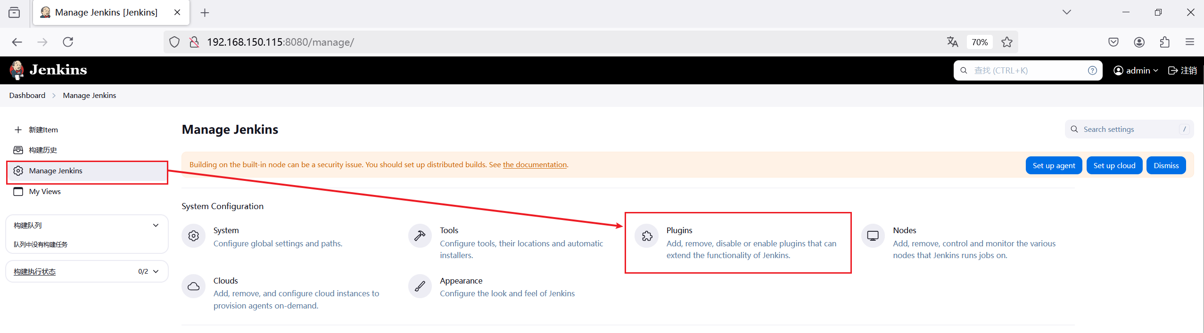Collapse the build executor status chevron
This screenshot has height=333, width=1204.
point(156,271)
